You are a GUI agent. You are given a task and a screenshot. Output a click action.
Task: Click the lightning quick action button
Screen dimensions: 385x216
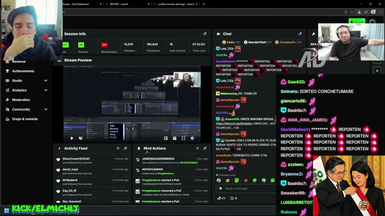(377, 71)
